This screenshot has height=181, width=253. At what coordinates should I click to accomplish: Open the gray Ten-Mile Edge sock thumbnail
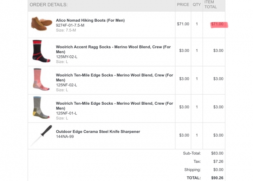coord(41,107)
